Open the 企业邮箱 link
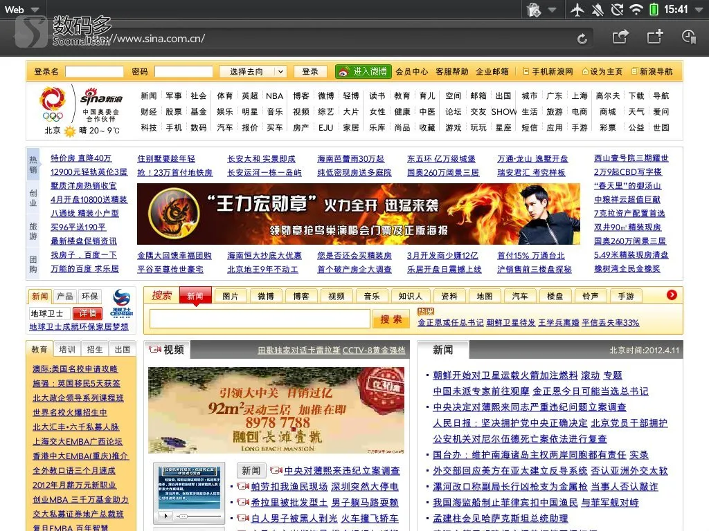Screen dimensions: 709x531 click(x=492, y=71)
